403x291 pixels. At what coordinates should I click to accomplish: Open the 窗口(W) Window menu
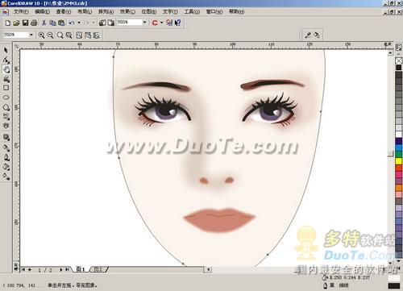click(214, 11)
